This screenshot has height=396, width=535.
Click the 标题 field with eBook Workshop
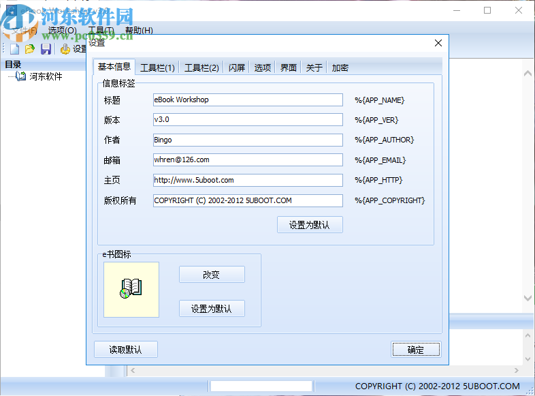(x=248, y=100)
